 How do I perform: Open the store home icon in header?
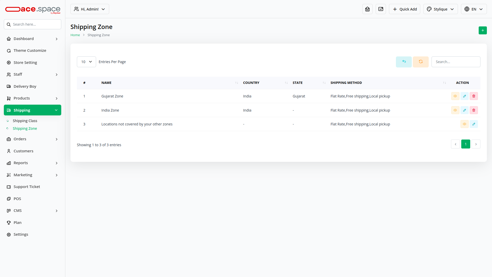click(x=367, y=9)
